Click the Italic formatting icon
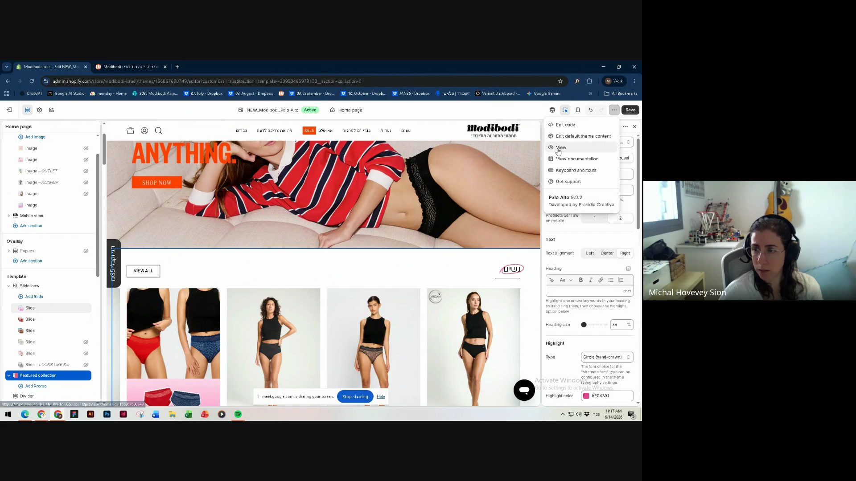Image resolution: width=856 pixels, height=481 pixels. coord(591,280)
